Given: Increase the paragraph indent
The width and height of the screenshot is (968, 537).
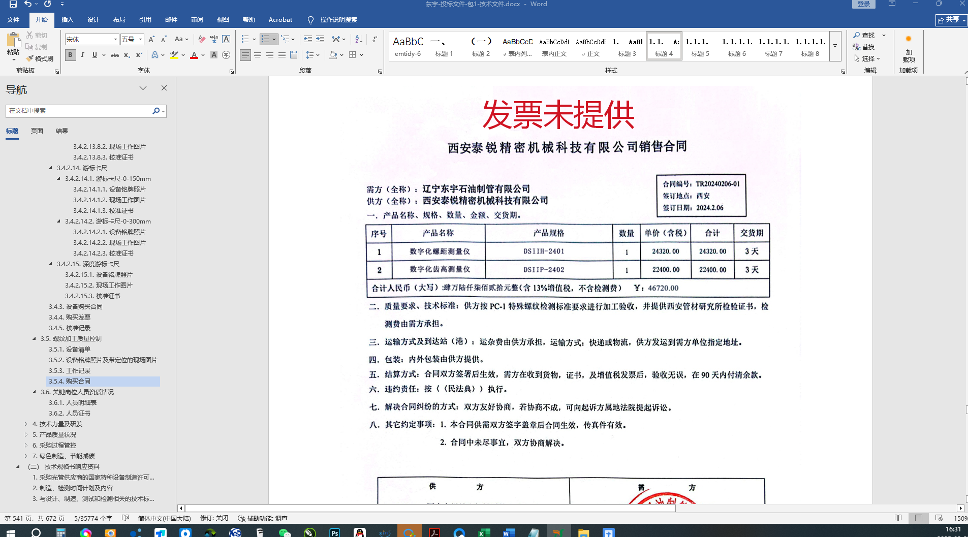Looking at the screenshot, I should pyautogui.click(x=320, y=39).
